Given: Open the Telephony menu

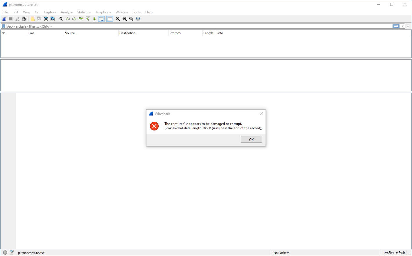Looking at the screenshot, I should 103,12.
